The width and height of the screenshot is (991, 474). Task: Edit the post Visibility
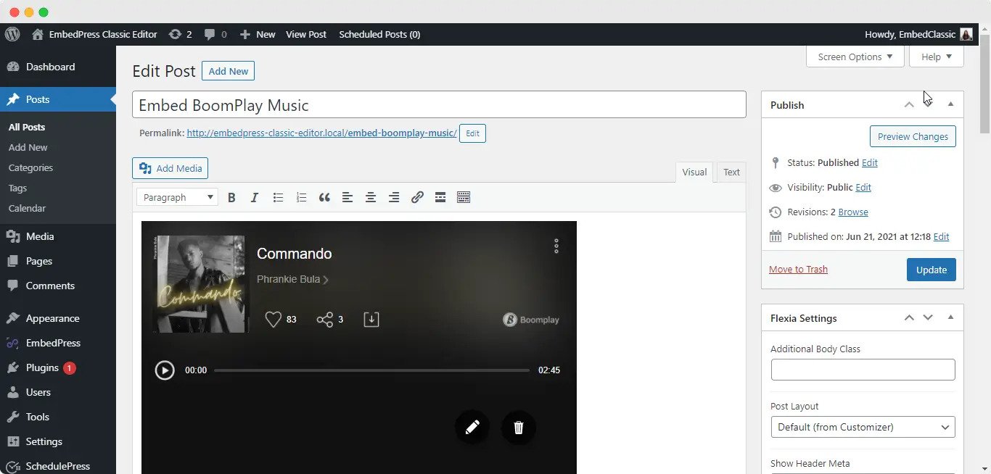coord(863,187)
